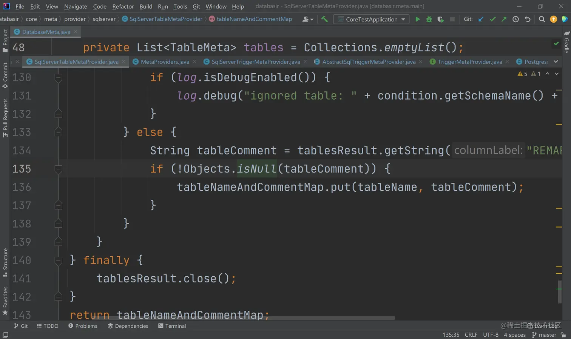Close the MetaProviders.java tab
571x339 pixels.
pyautogui.click(x=194, y=62)
